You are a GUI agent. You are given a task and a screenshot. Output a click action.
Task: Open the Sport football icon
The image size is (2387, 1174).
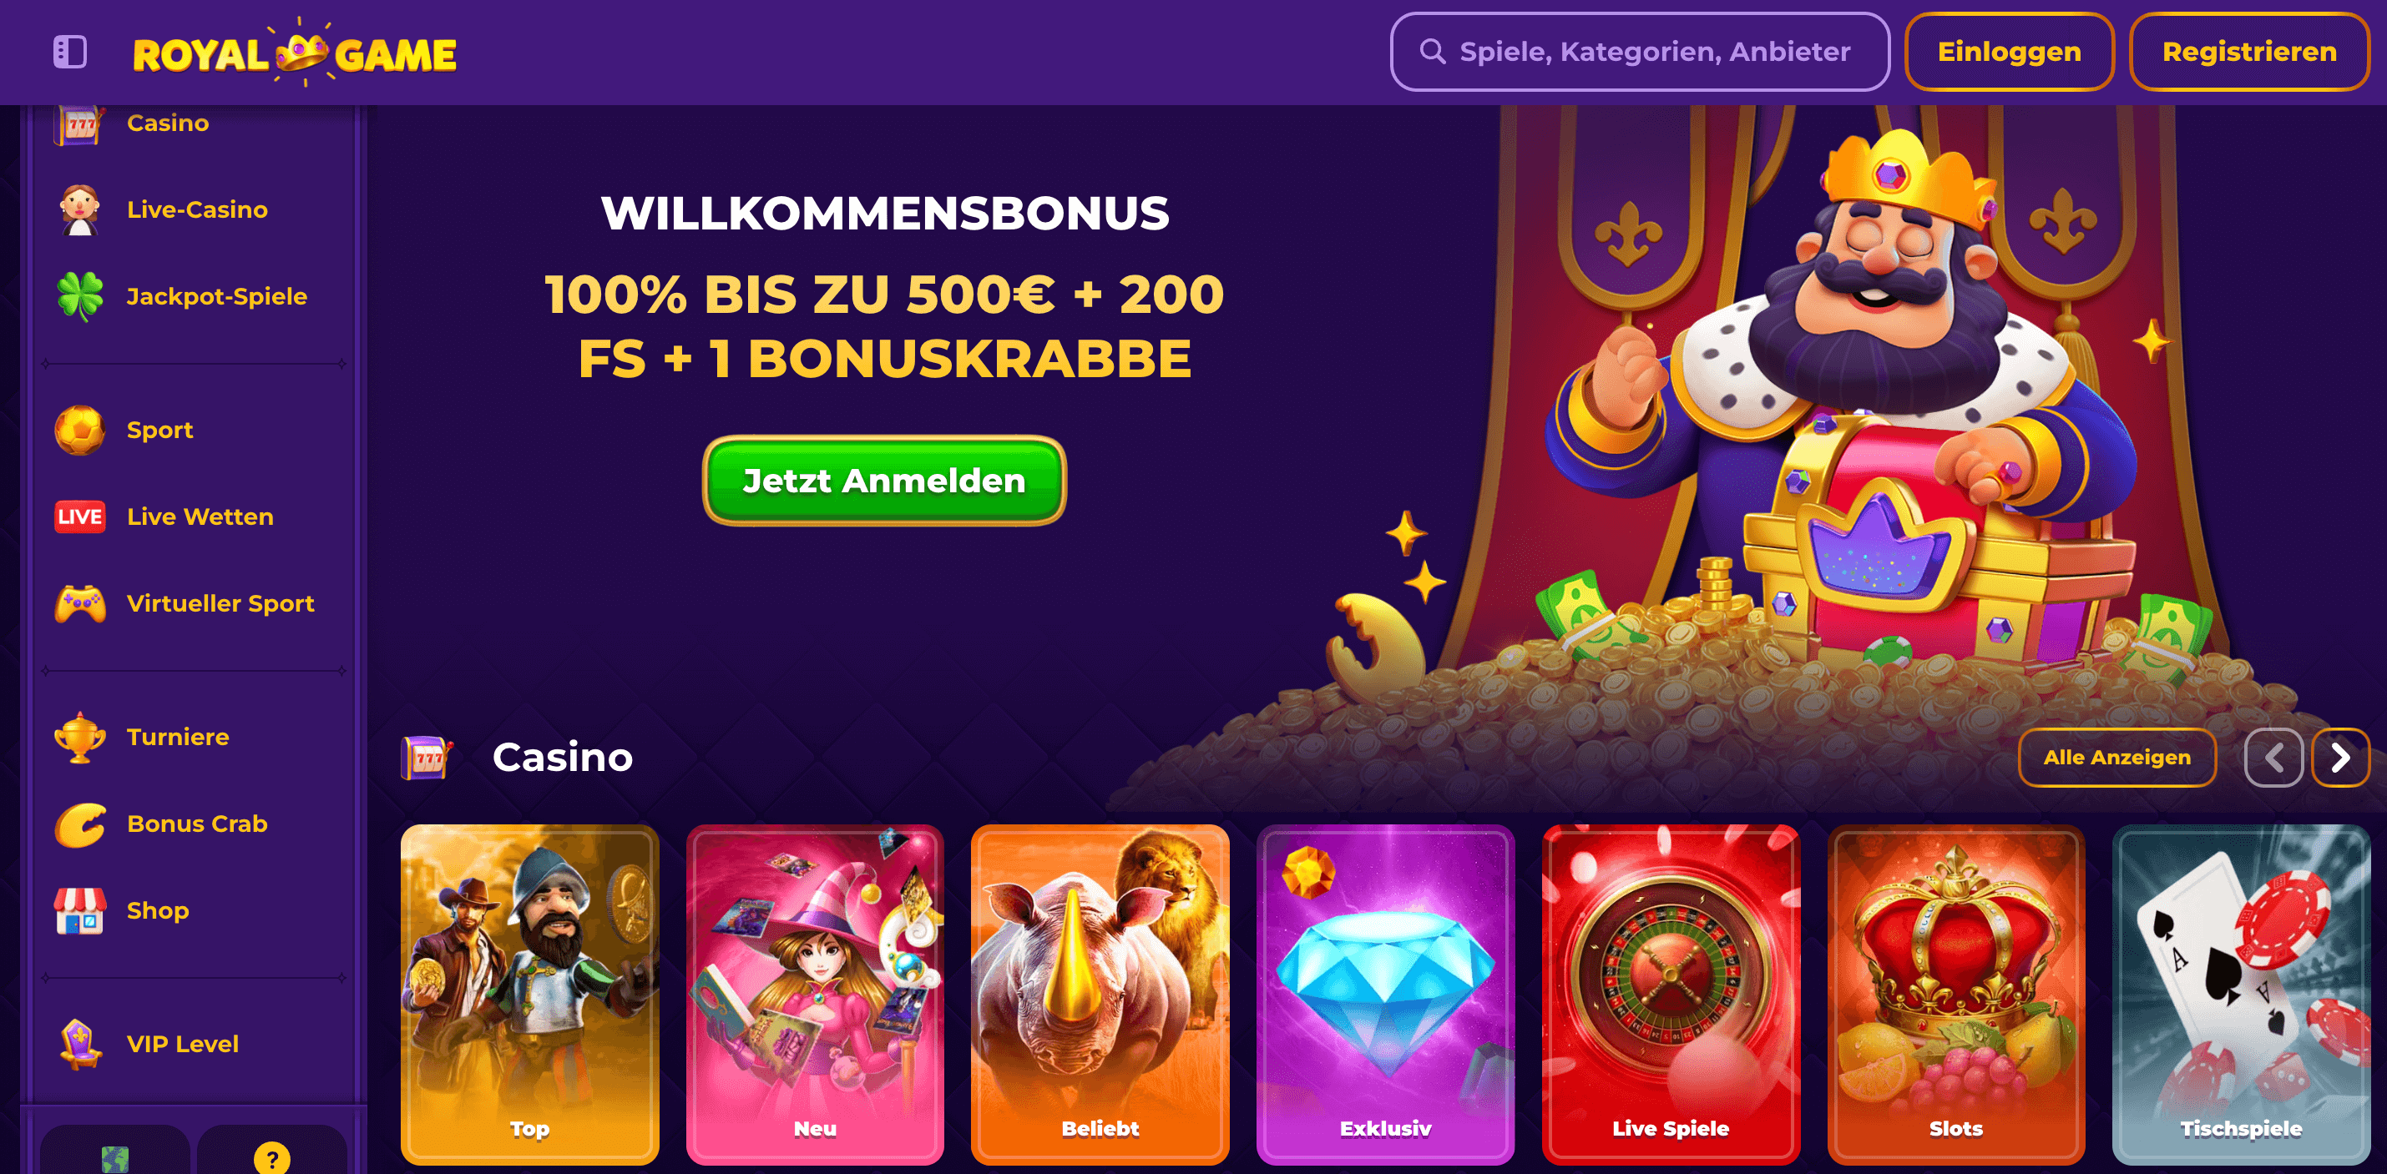(x=79, y=430)
